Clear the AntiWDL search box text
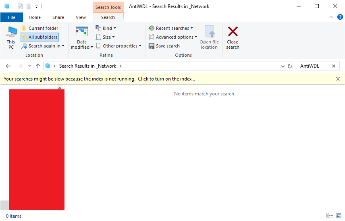The width and height of the screenshot is (345, 221). (334, 66)
